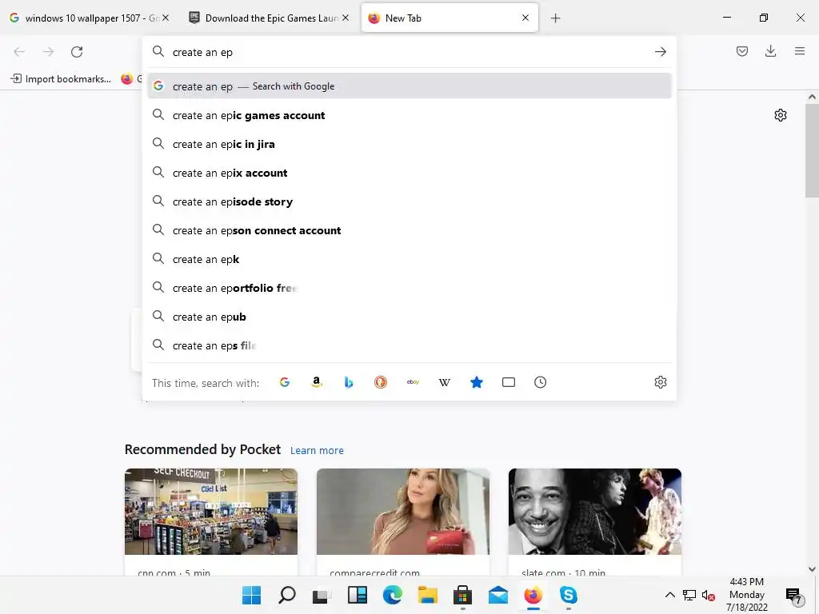The image size is (819, 614).
Task: Click page scrollbar up arrow
Action: coord(812,97)
